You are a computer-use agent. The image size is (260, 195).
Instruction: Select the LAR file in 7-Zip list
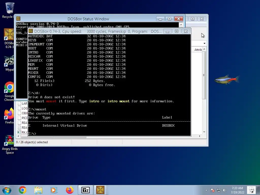[x=23, y=104]
